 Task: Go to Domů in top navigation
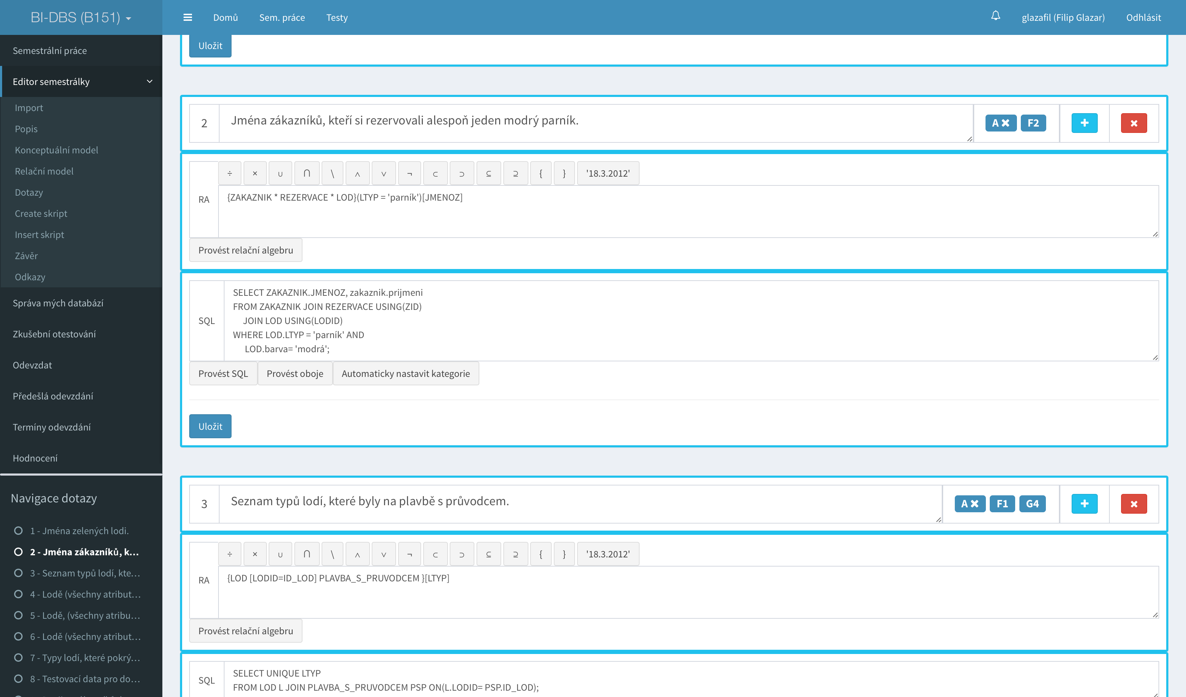click(226, 17)
